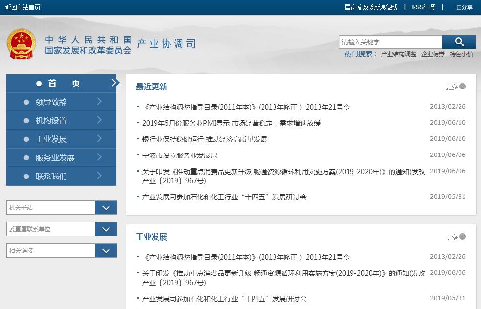Image resolution: width=481 pixels, height=309 pixels.
Task: Click the chevron arrow on 机构设置
Action: 99,120
